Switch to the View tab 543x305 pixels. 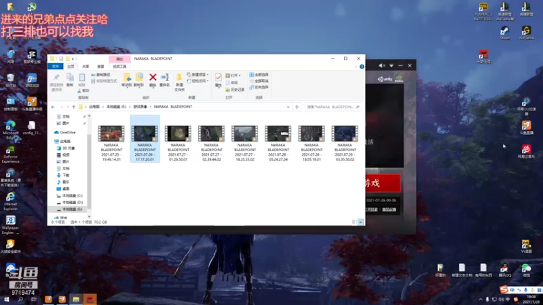(x=100, y=66)
